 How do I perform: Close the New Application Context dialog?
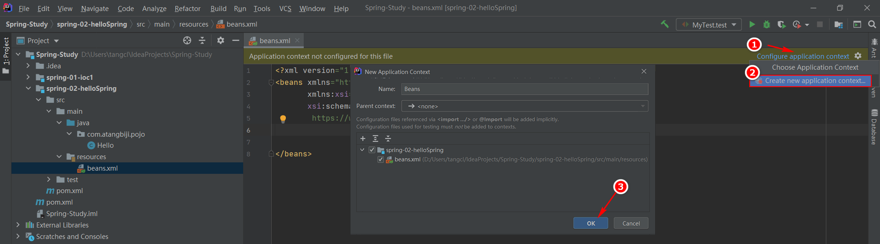644,72
